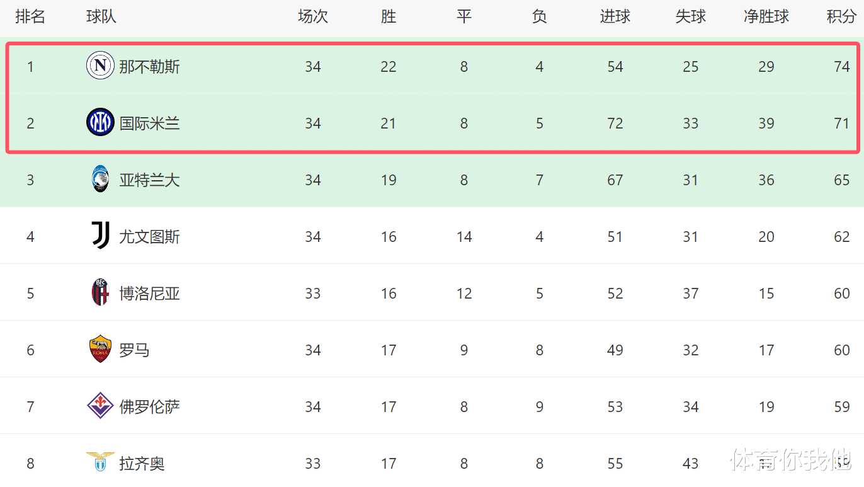Viewport: 864px width, 487px height.
Task: Click the Inter Milan club logo
Action: pos(100,123)
